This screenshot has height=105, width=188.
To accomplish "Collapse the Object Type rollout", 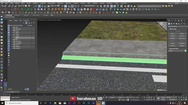I will 173,29.
